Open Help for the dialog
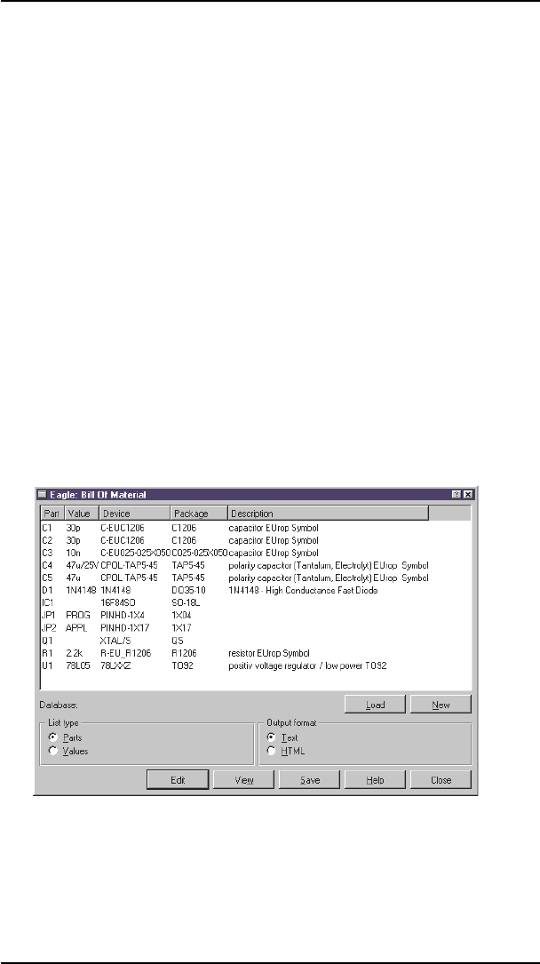Screen dimensions: 540x964 coord(375,779)
